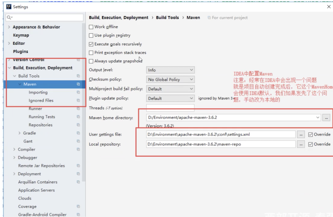The image size is (333, 217).
Task: Click the For current project icon in breadcrumb
Action: pyautogui.click(x=209, y=18)
